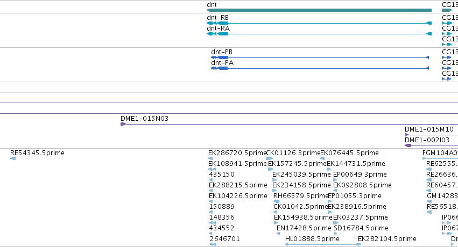The height and width of the screenshot is (247, 458).
Task: Select RH66579.5prime EST entry
Action: (301, 196)
